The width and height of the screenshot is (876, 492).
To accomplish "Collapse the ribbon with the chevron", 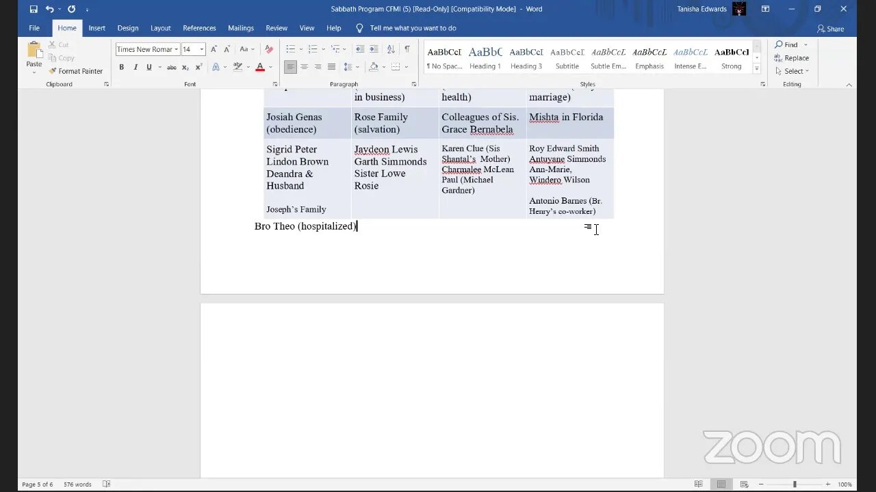I will pos(849,85).
